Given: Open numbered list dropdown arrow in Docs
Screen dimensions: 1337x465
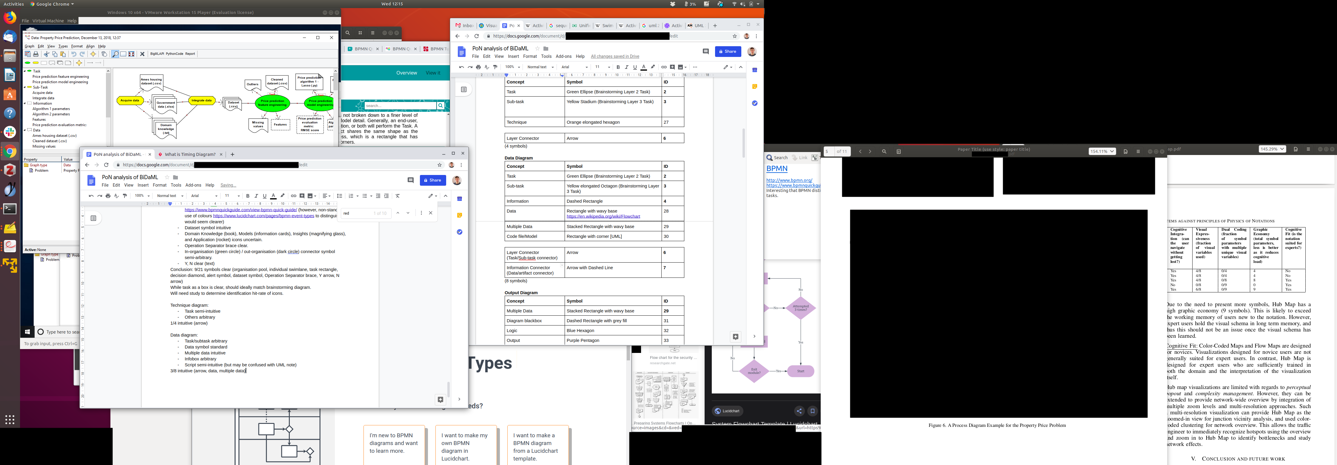Looking at the screenshot, I should (357, 196).
